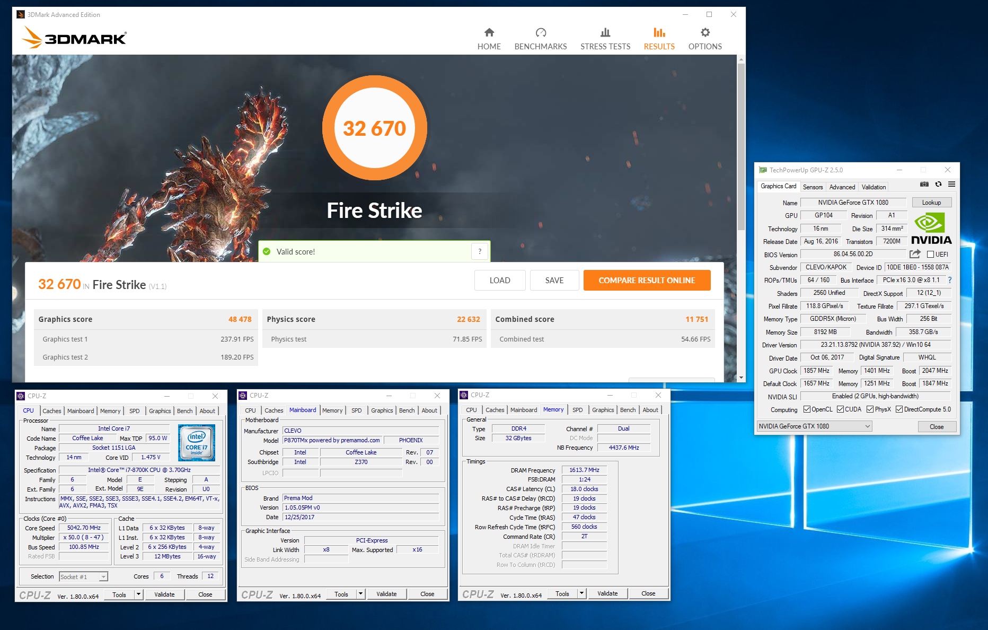
Task: Click the NVIDIA logo in GPU-Z
Action: click(931, 229)
